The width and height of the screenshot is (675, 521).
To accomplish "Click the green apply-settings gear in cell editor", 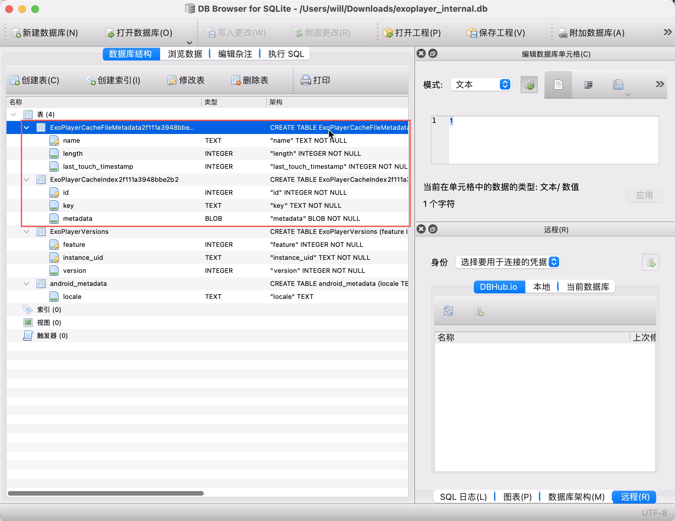I will (529, 84).
